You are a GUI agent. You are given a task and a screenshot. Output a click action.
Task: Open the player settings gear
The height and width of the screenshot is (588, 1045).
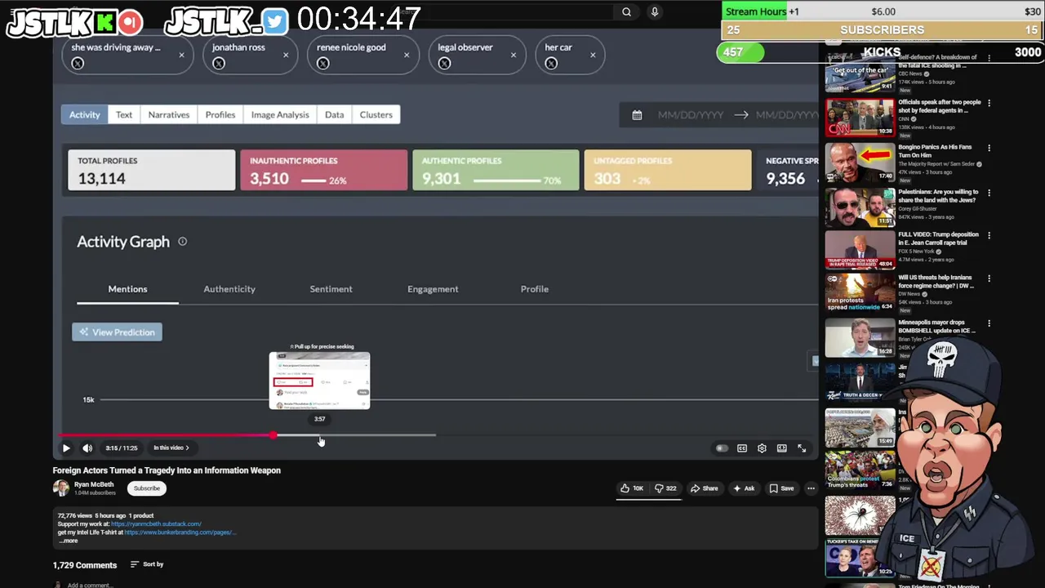[762, 448]
